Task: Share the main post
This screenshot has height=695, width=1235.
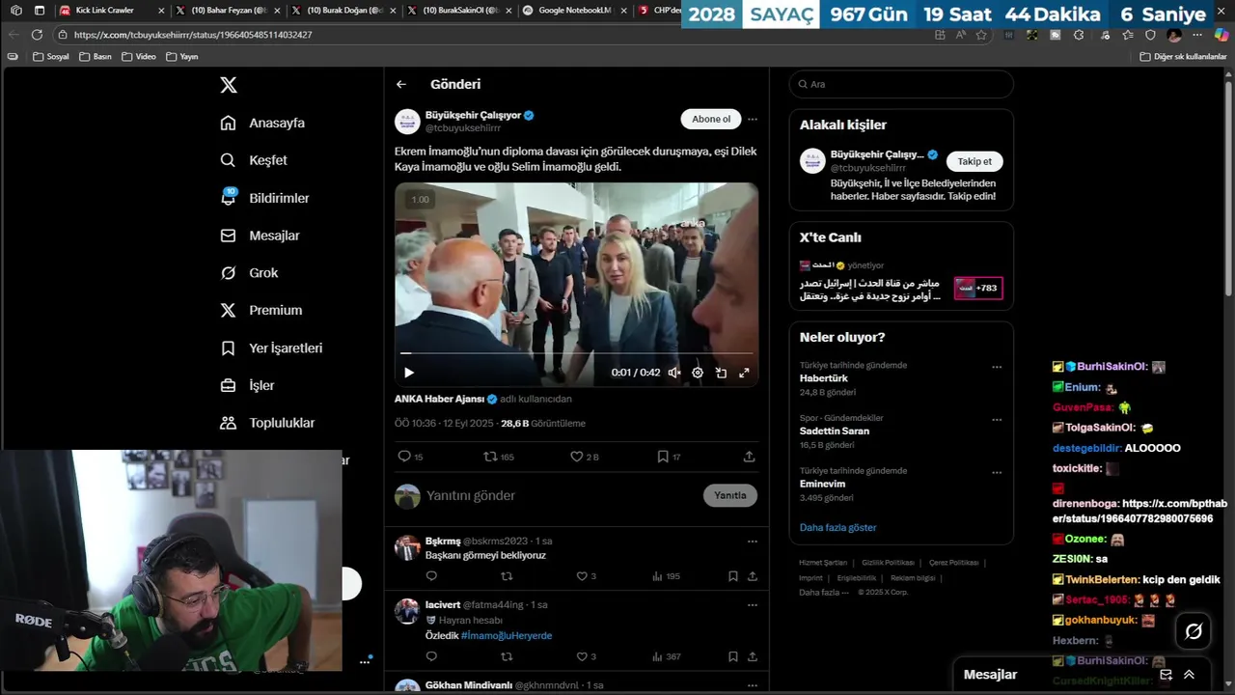Action: coord(749,457)
